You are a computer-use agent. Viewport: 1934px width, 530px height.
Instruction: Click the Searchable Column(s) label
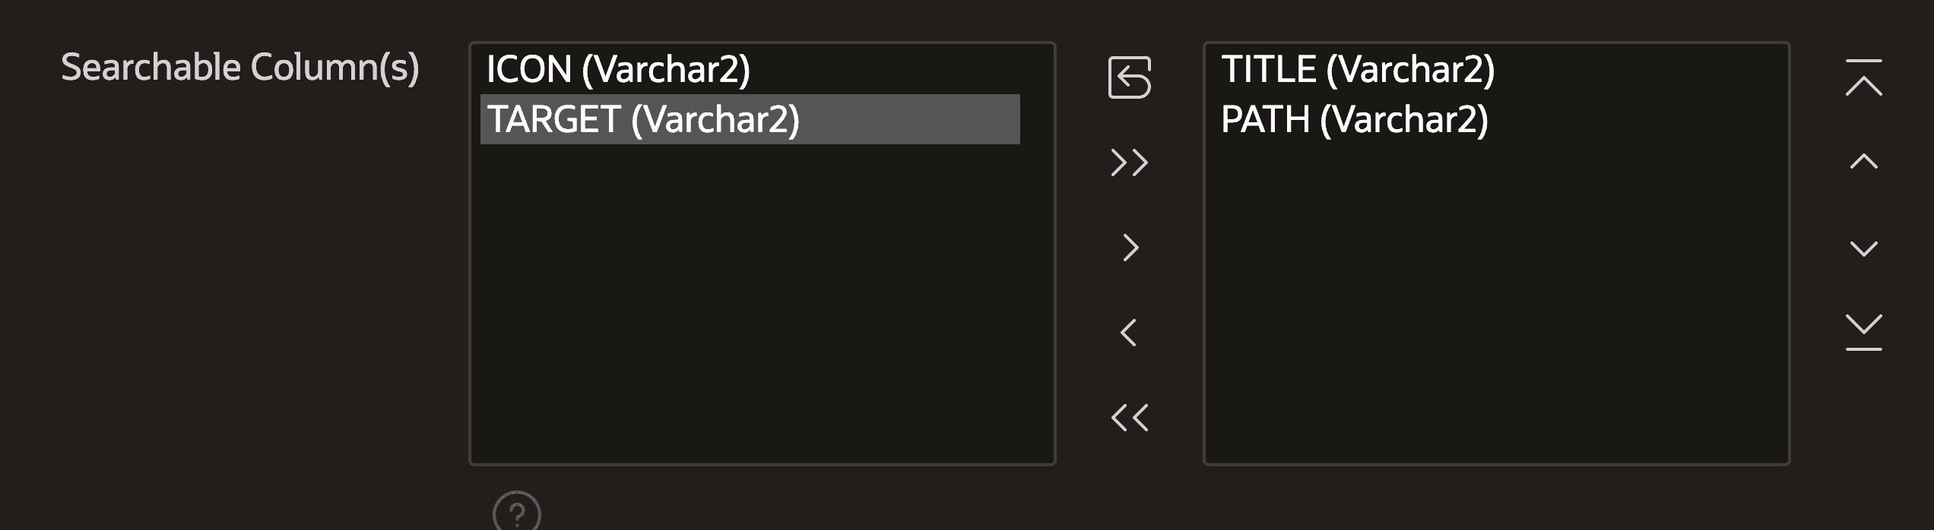click(x=240, y=68)
